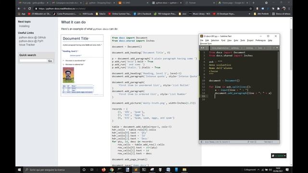The image size is (308, 173).
Task: Open Task View on taskbar
Action: point(92,170)
